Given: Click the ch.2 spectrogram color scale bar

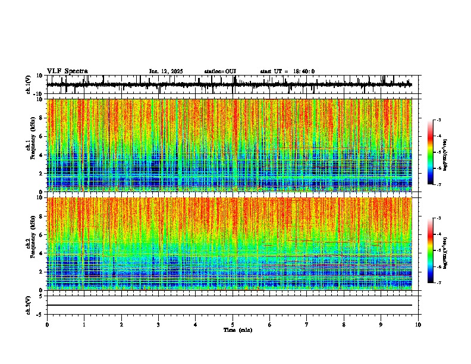Looking at the screenshot, I should pyautogui.click(x=431, y=250).
